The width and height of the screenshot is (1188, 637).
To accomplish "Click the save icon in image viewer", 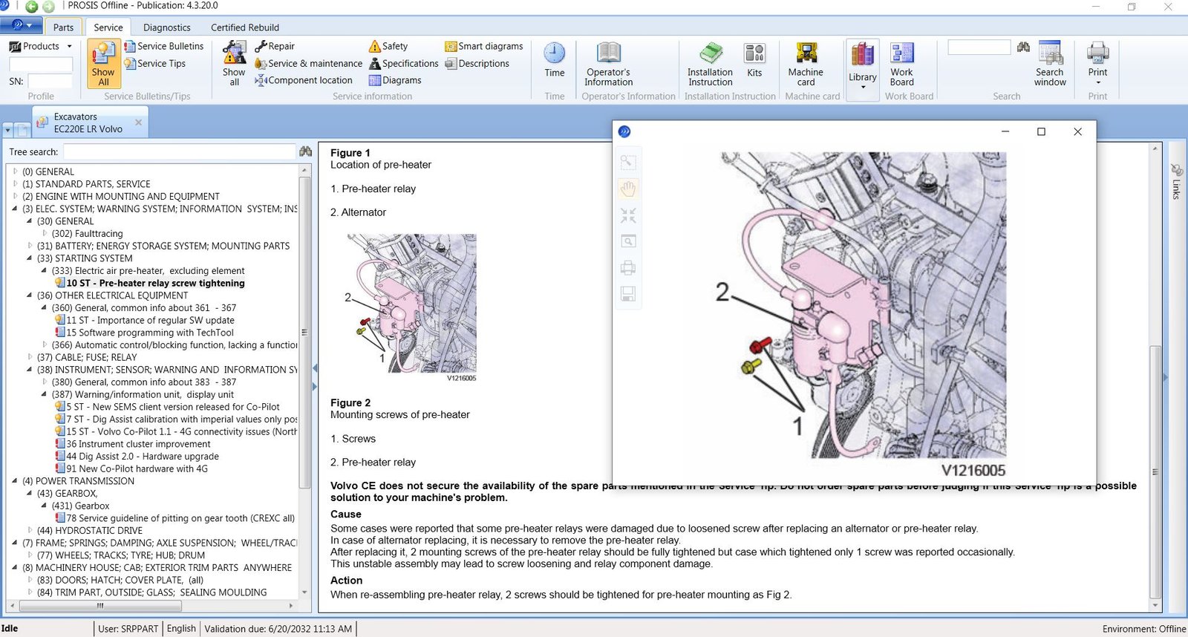I will point(628,295).
